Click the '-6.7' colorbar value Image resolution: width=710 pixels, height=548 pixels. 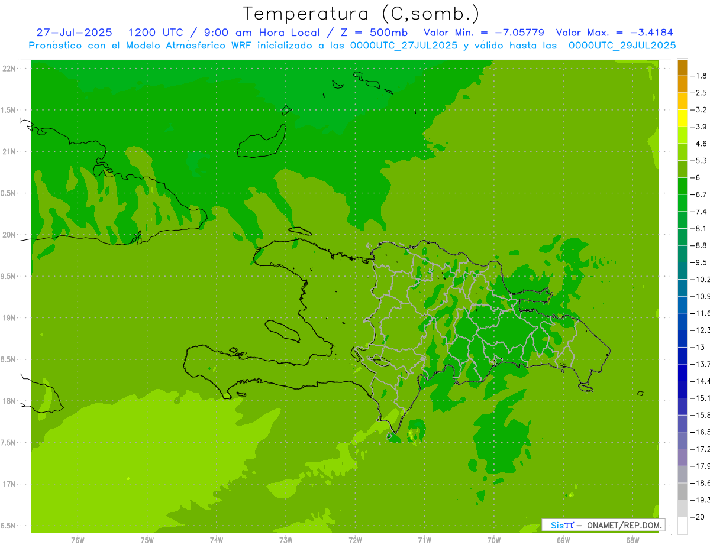click(x=699, y=194)
